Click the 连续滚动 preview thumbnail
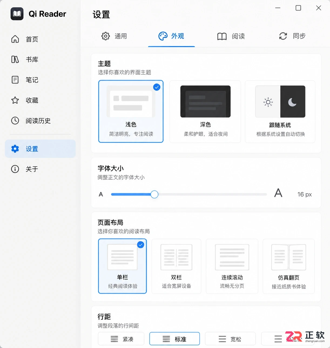This screenshot has height=348, width=330. pyautogui.click(x=232, y=257)
